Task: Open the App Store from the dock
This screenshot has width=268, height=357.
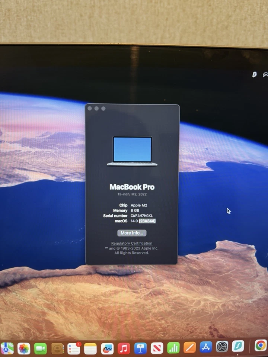Action: coord(206,347)
